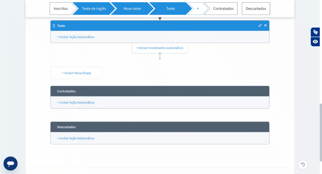Click the pencil edit icon on Teste stage
Screen dimensions: 322x174
coord(260,26)
